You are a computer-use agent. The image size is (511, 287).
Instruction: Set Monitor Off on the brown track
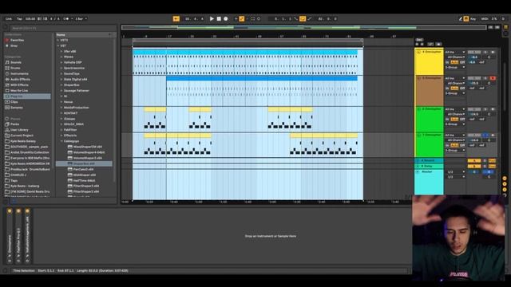[462, 88]
